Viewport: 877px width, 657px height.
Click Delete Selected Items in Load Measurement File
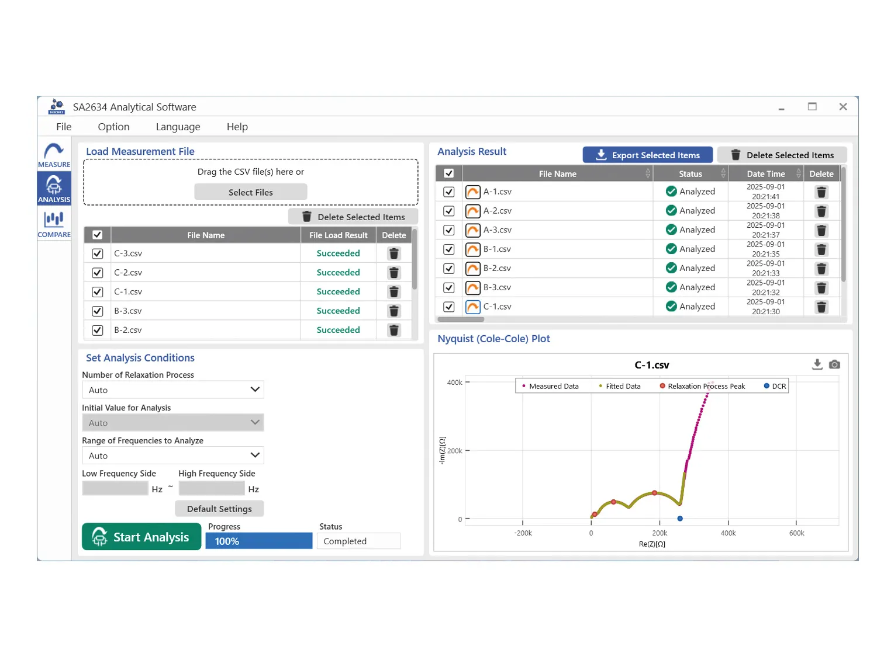[353, 217]
